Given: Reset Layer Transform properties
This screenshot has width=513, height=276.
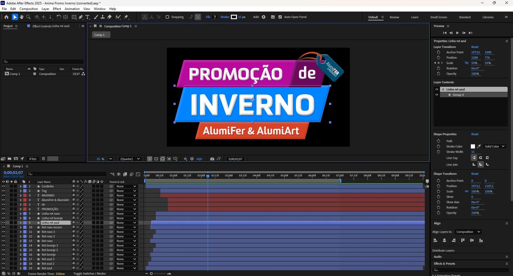Looking at the screenshot, I should (475, 47).
